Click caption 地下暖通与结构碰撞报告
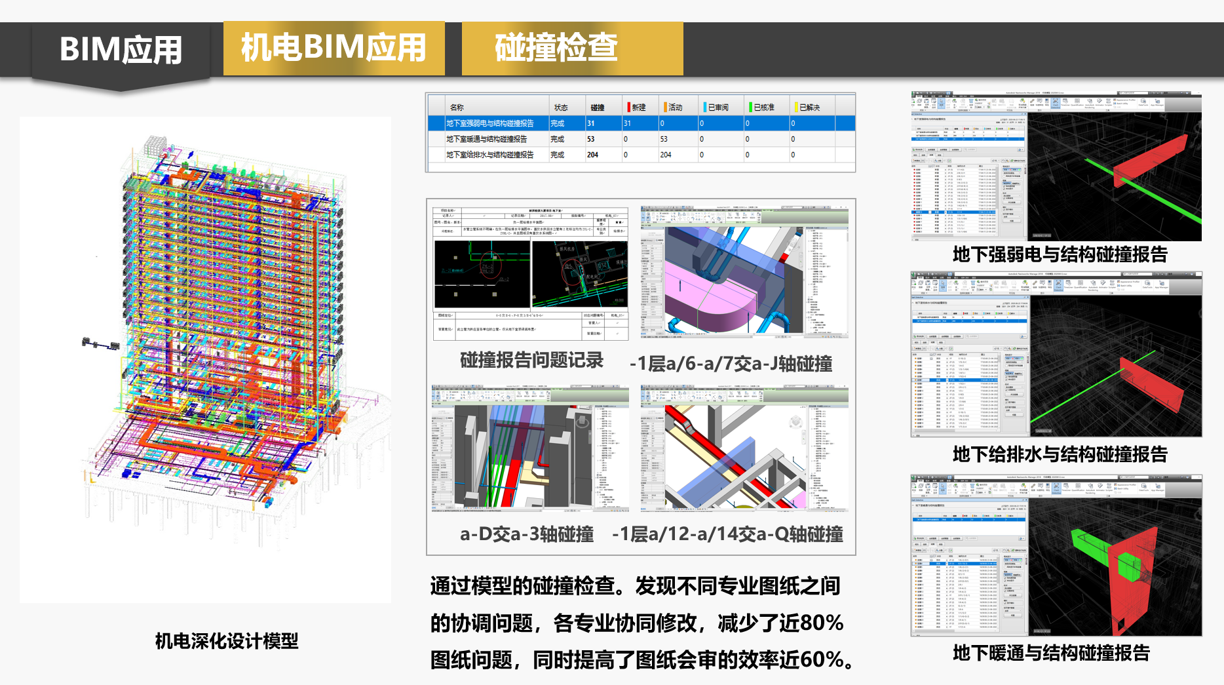The image size is (1224, 685). click(1052, 653)
